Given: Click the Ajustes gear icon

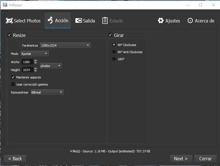Looking at the screenshot, I should click(x=161, y=20).
